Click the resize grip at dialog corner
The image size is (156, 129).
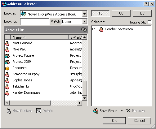pos(153,126)
